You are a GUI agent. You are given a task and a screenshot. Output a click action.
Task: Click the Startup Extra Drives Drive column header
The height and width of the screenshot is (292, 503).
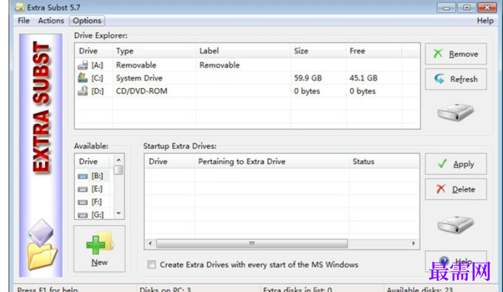coord(169,162)
